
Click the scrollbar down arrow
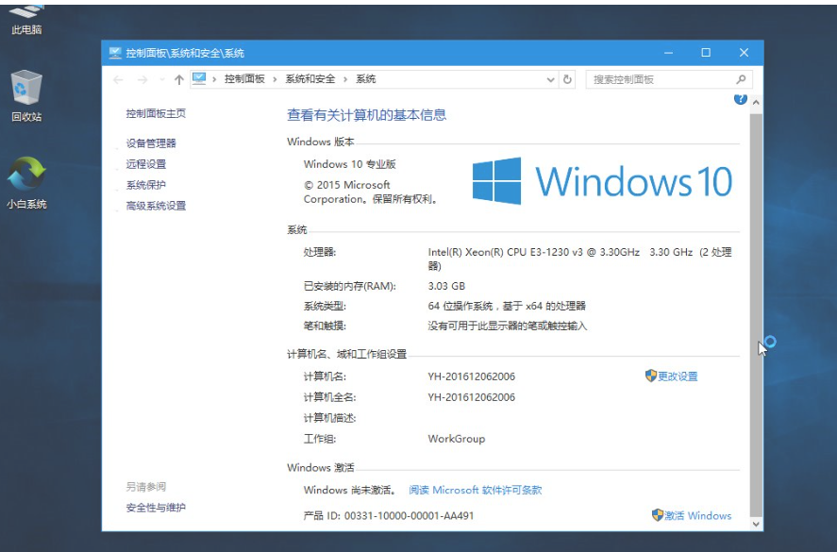tap(756, 524)
